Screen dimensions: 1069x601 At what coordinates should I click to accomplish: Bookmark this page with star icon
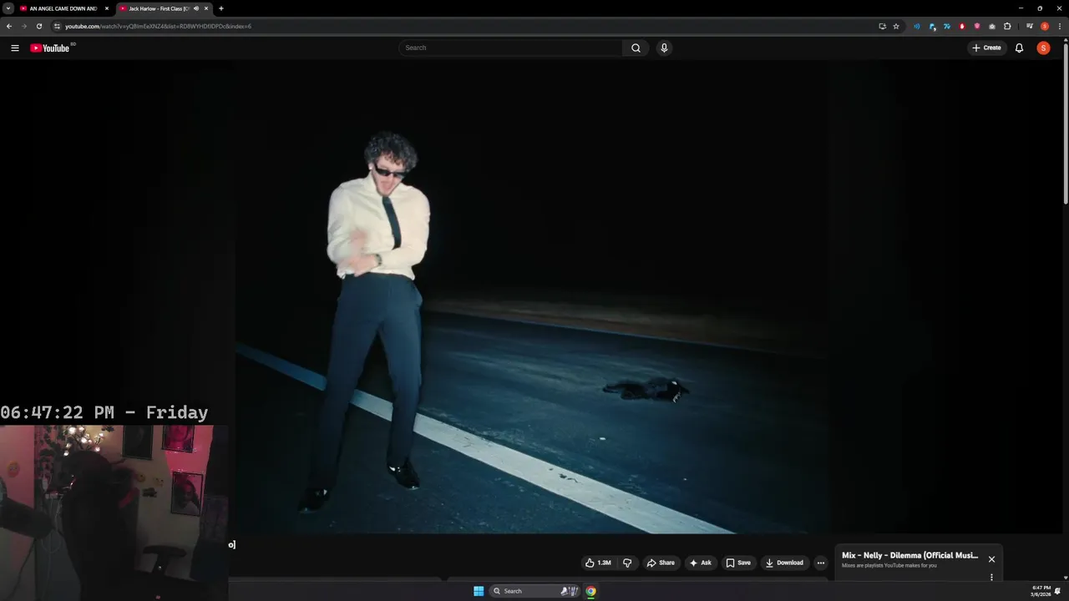click(x=896, y=26)
